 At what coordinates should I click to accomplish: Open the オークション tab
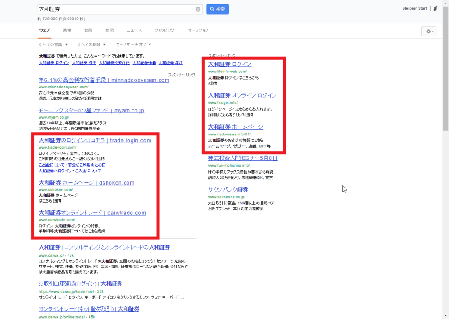(198, 30)
